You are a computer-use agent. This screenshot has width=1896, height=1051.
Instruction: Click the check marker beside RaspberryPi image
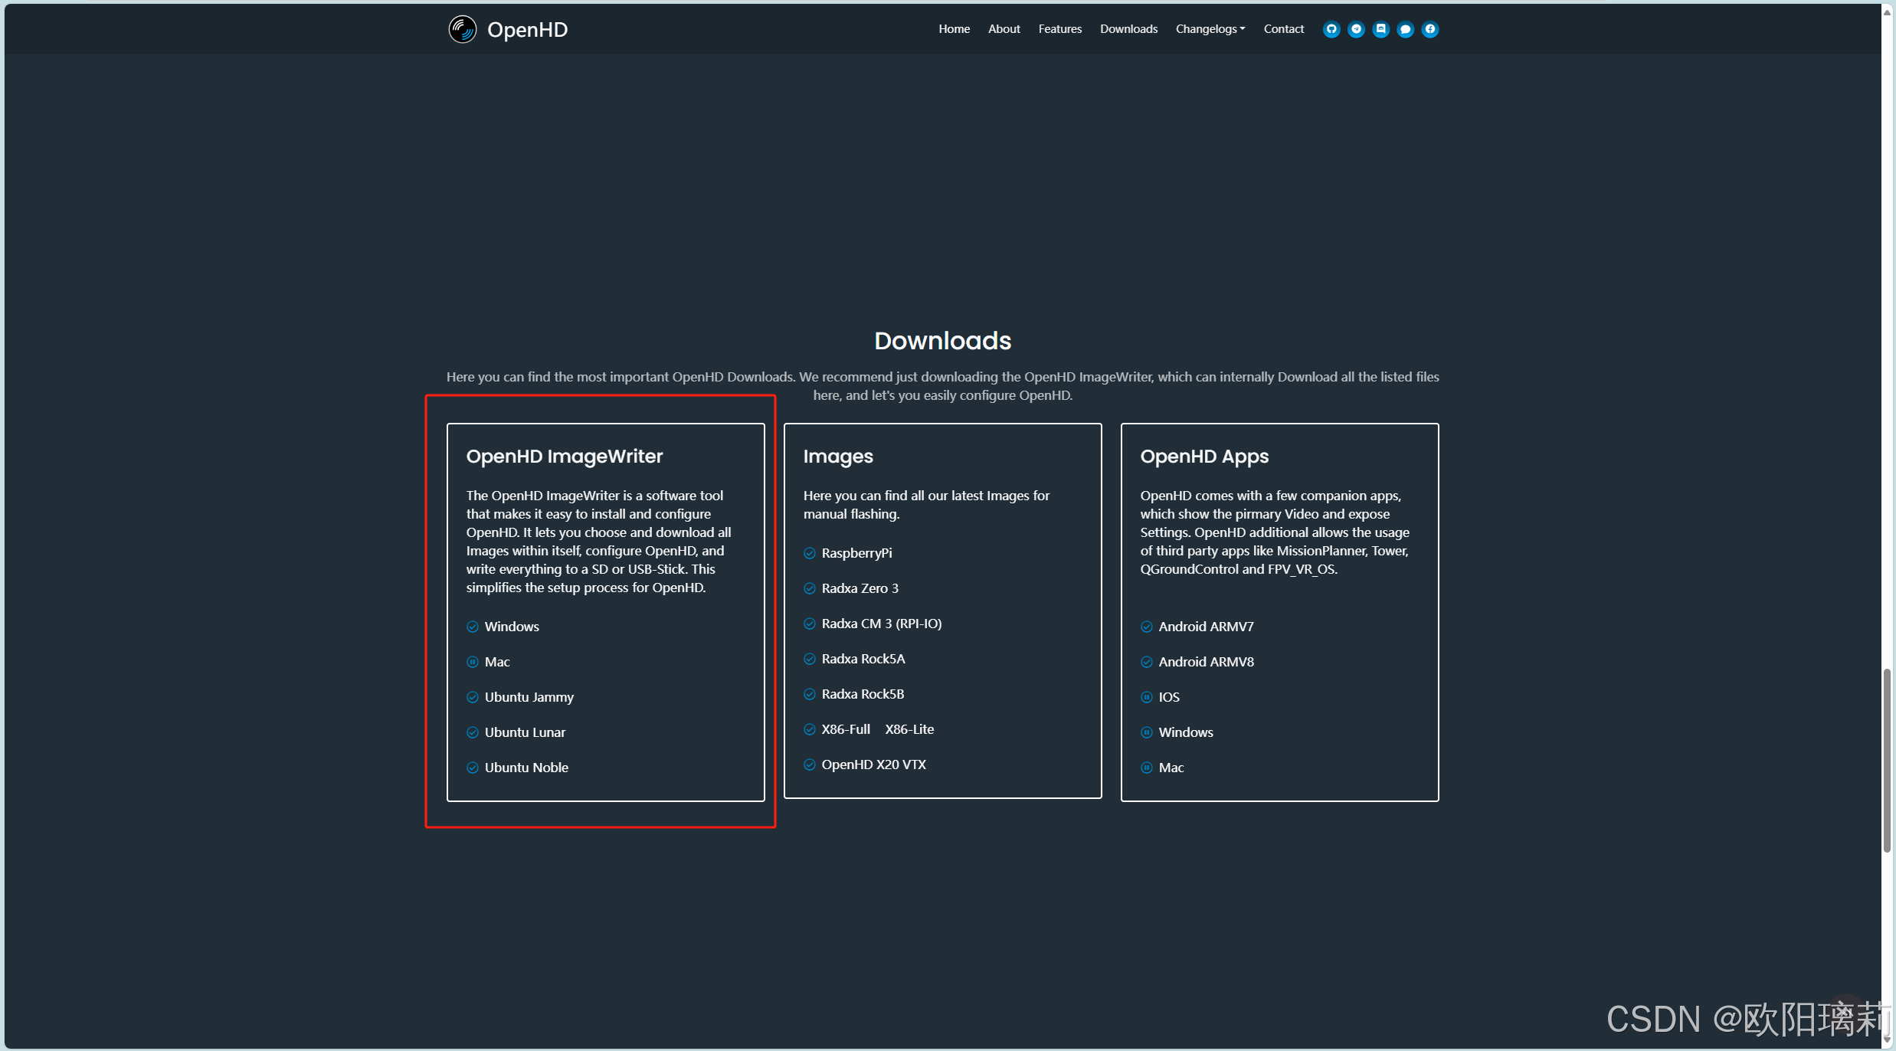(810, 552)
